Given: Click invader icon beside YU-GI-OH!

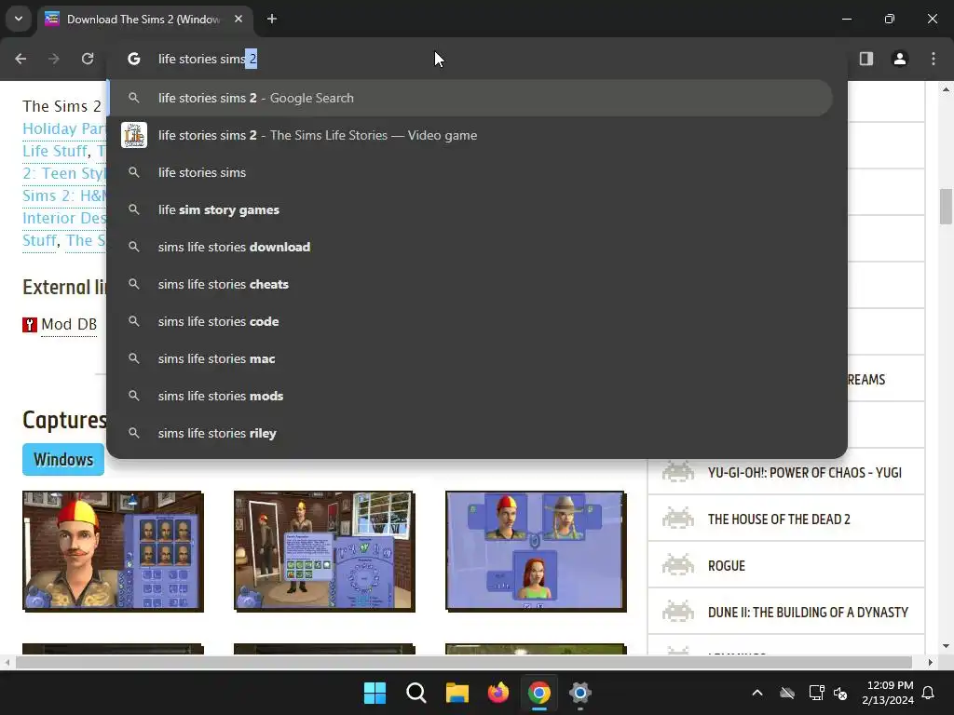Looking at the screenshot, I should [678, 471].
